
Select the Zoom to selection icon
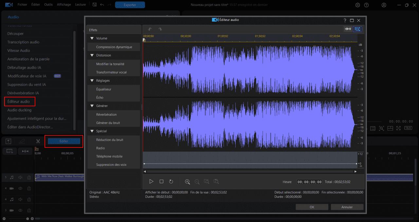coord(207,181)
